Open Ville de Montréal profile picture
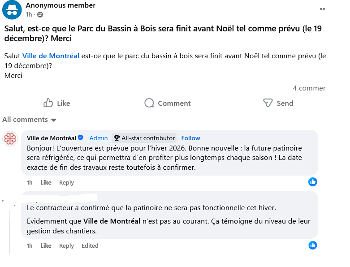 [x=10, y=138]
